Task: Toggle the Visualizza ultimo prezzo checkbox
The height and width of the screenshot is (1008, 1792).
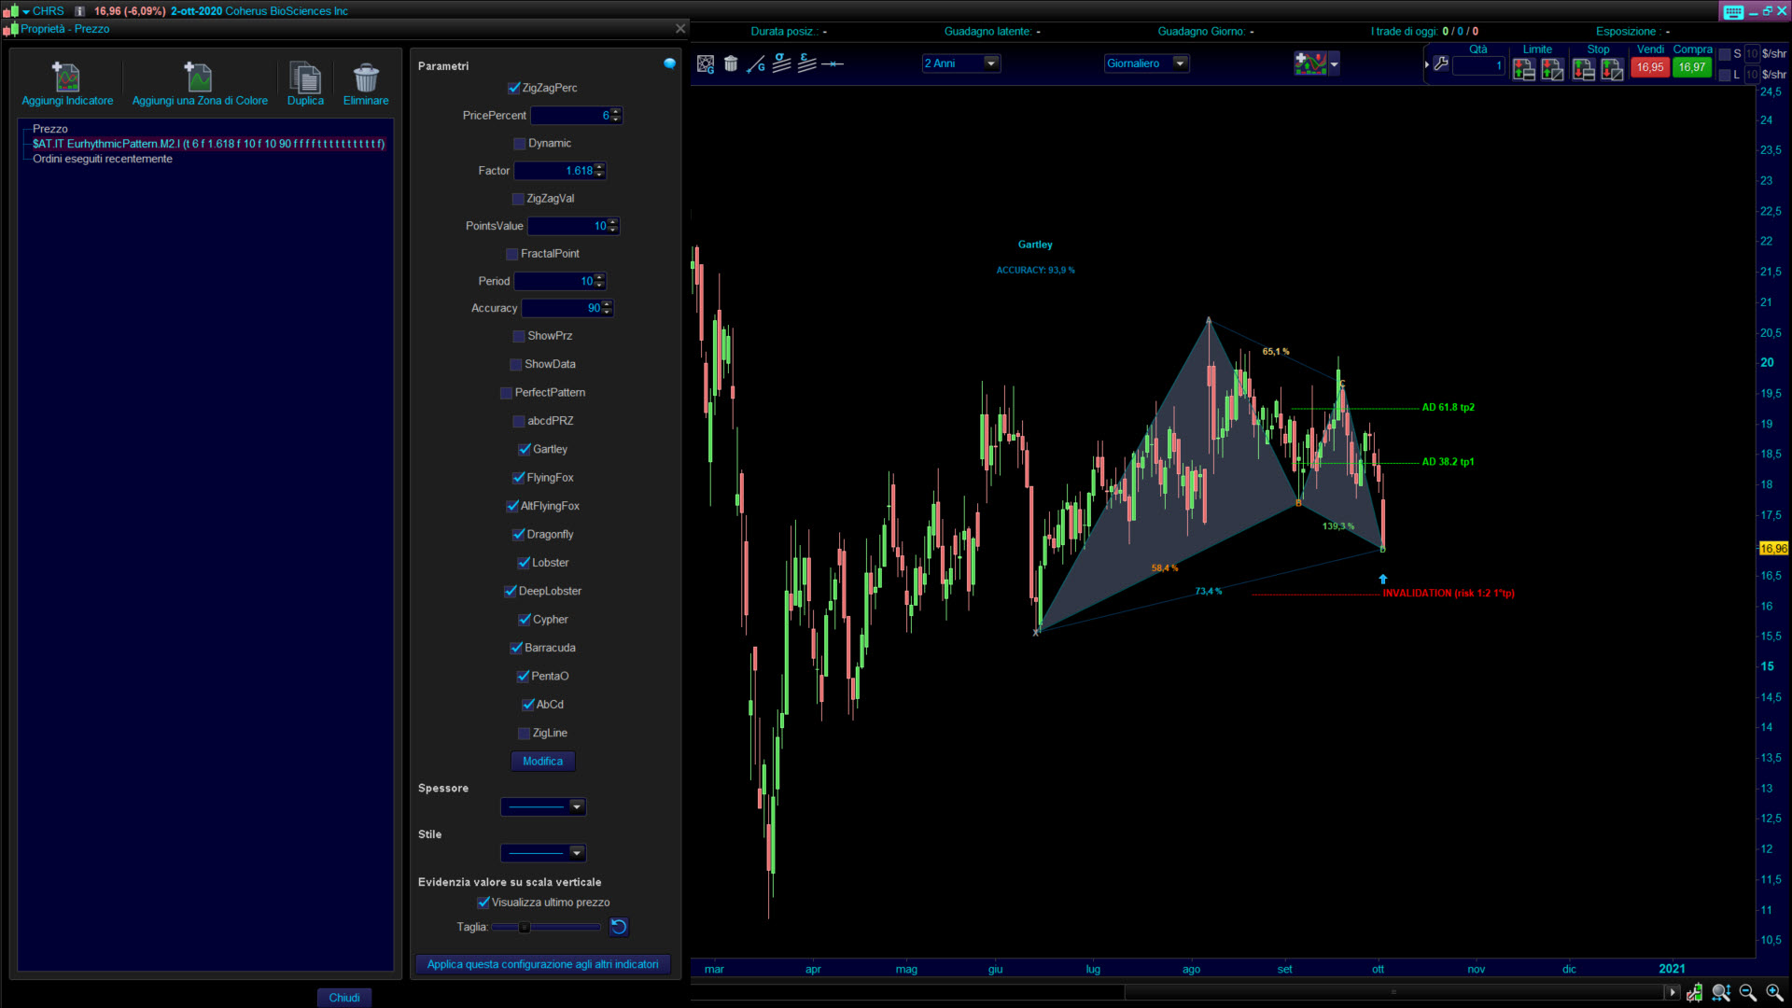Action: [483, 903]
